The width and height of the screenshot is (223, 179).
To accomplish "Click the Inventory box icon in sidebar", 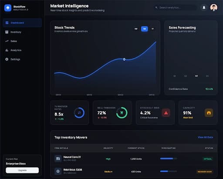I will (x=7, y=32).
